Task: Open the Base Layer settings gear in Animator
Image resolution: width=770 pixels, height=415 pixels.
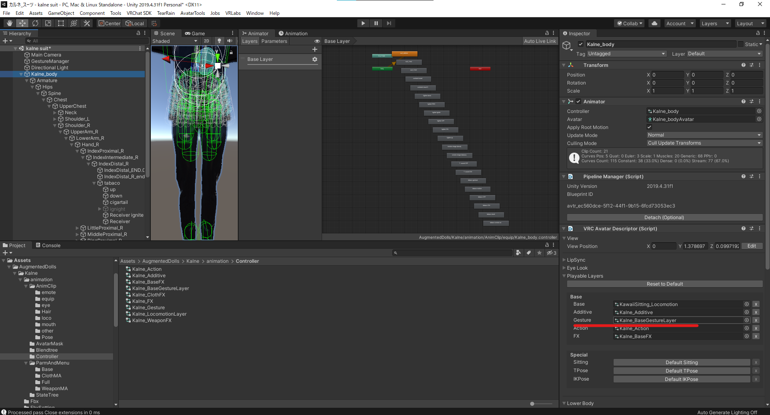Action: click(315, 59)
